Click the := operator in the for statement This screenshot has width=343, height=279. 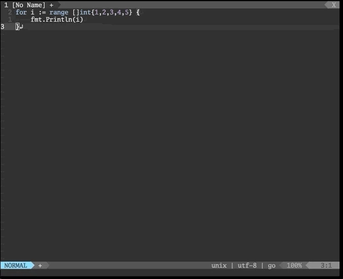42,13
